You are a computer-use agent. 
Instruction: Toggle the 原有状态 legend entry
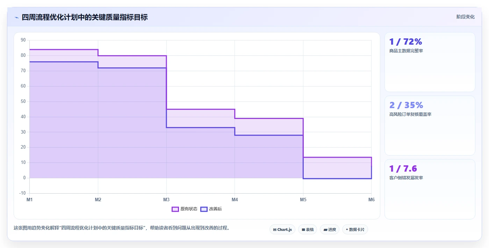point(185,209)
